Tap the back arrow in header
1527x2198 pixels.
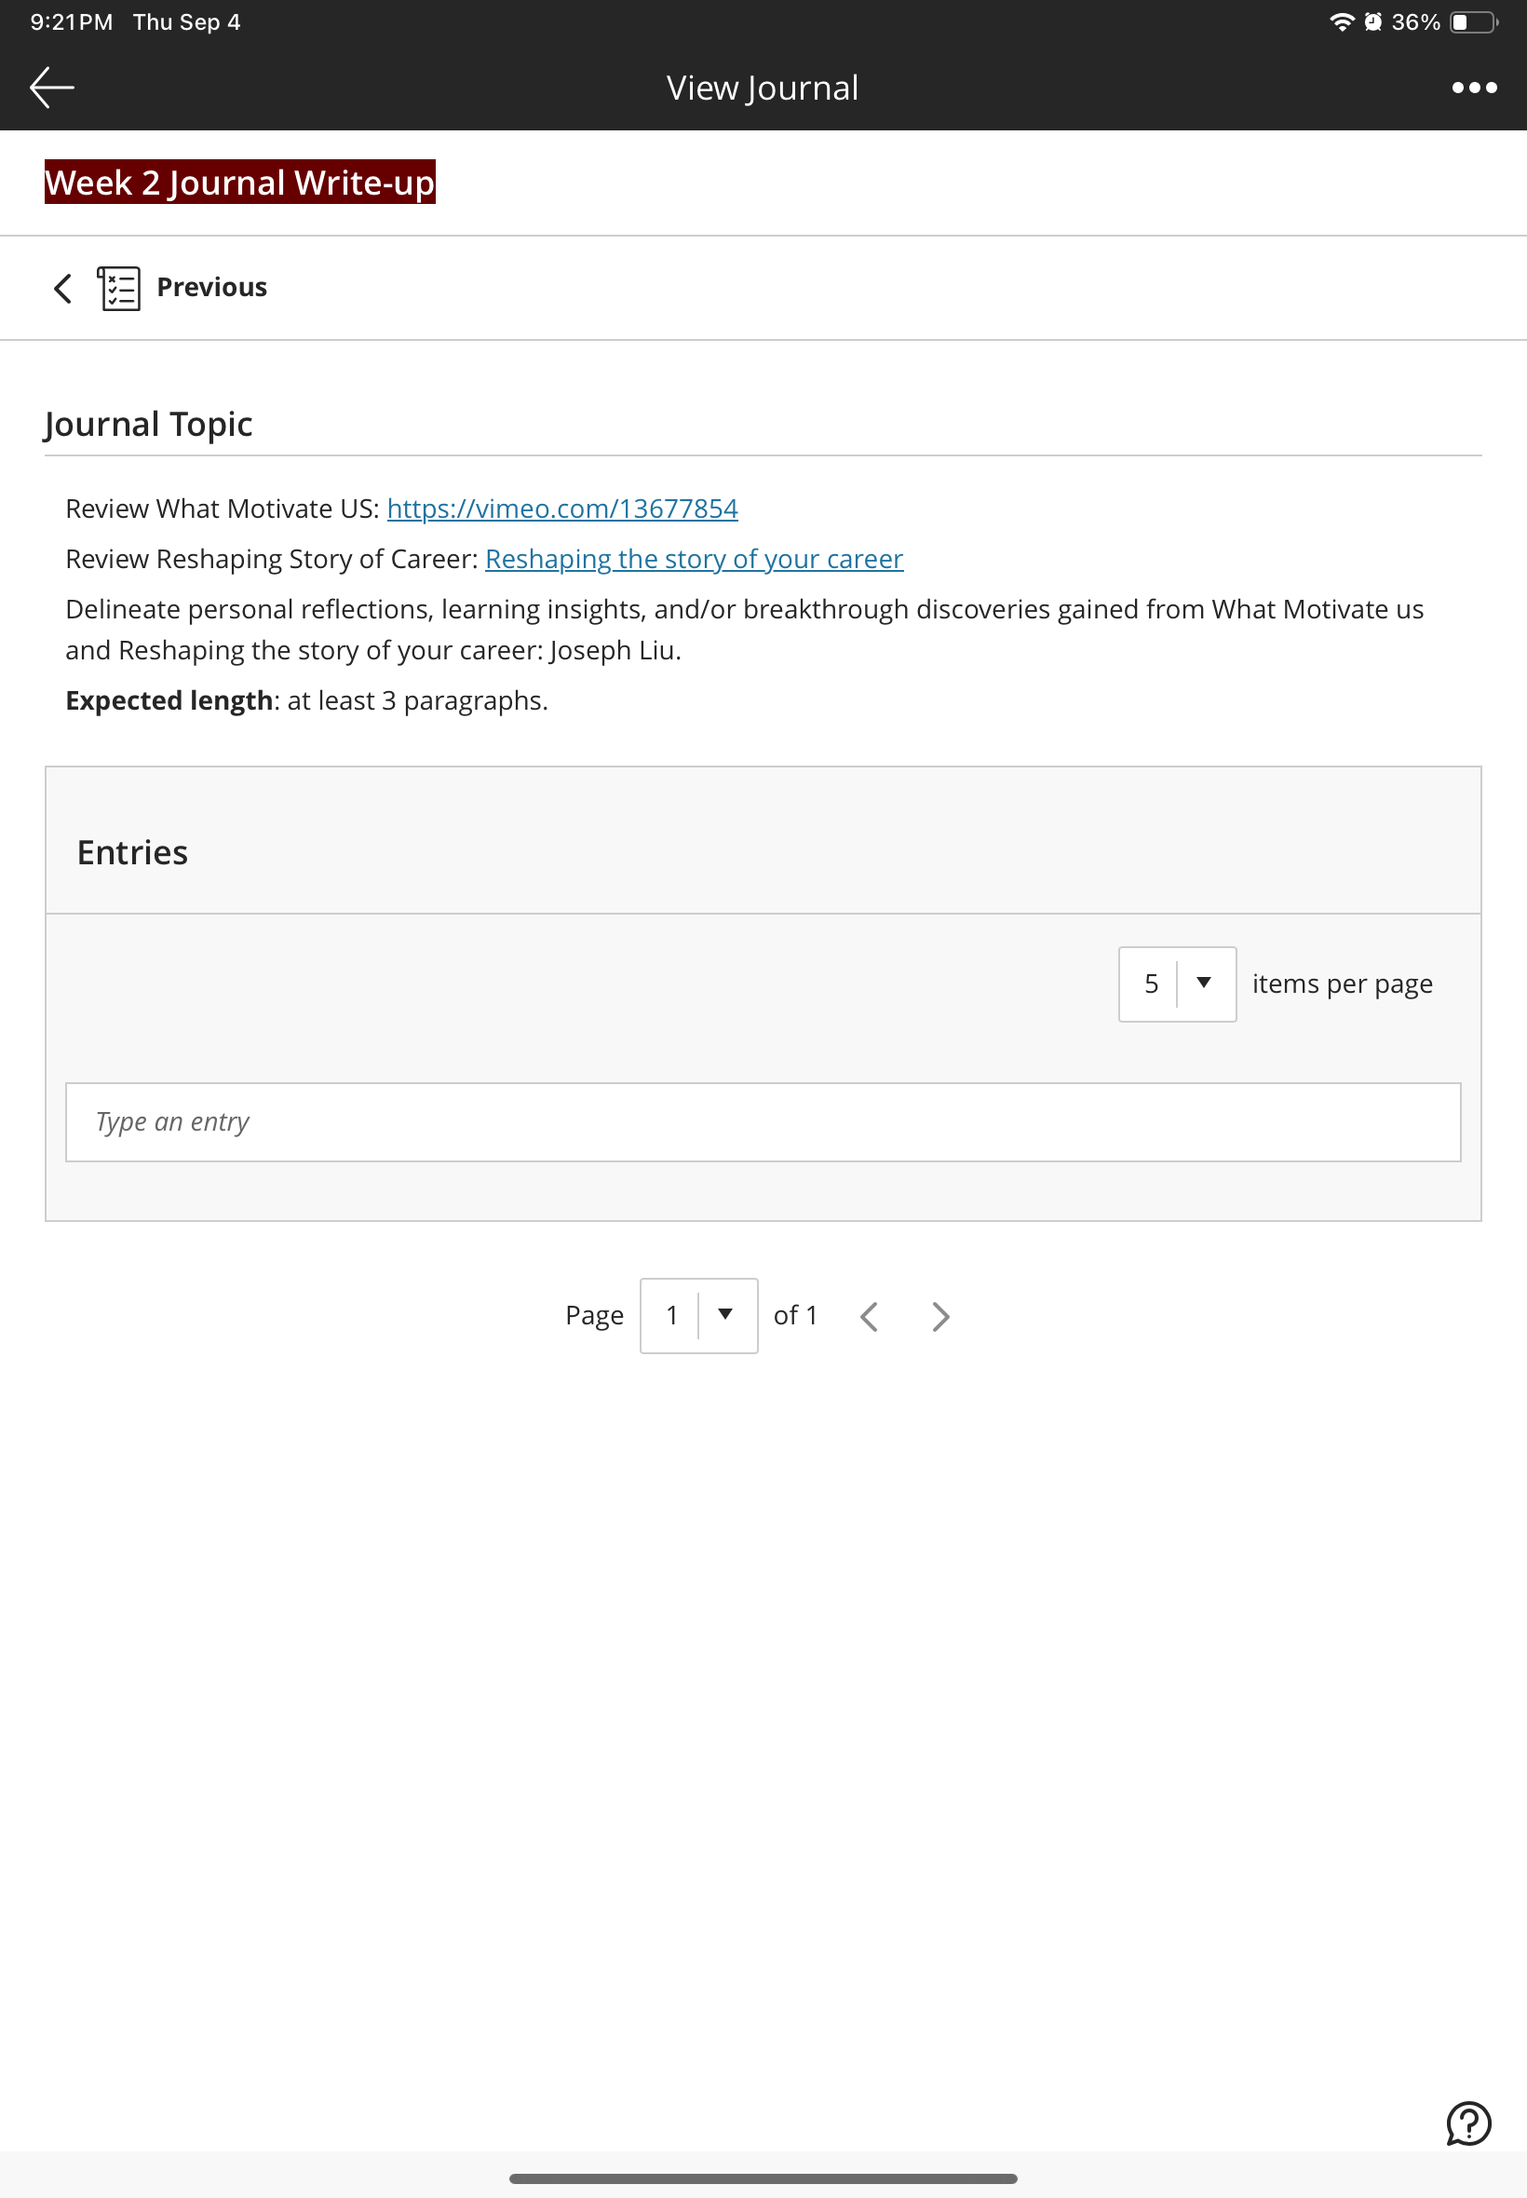click(51, 87)
